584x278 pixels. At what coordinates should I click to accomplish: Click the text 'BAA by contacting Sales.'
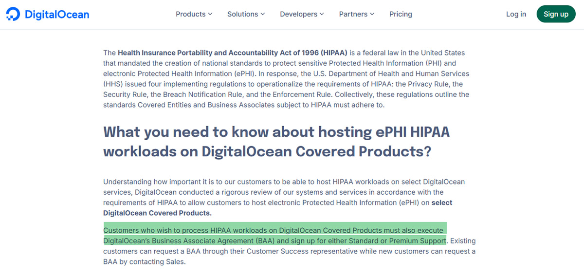145,262
